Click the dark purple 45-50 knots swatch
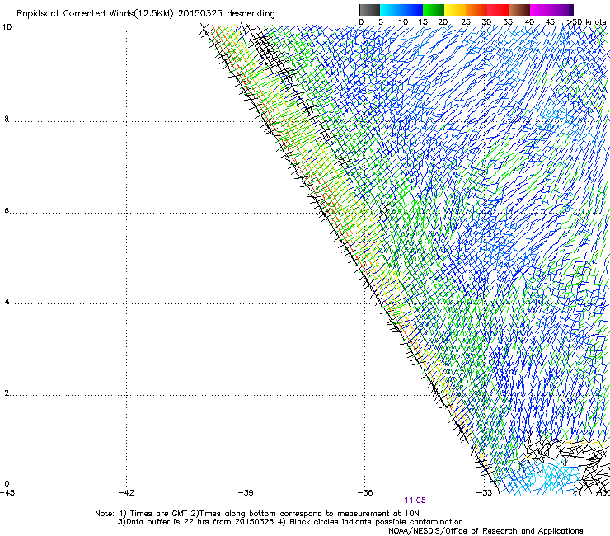The width and height of the screenshot is (610, 536). tap(562, 10)
